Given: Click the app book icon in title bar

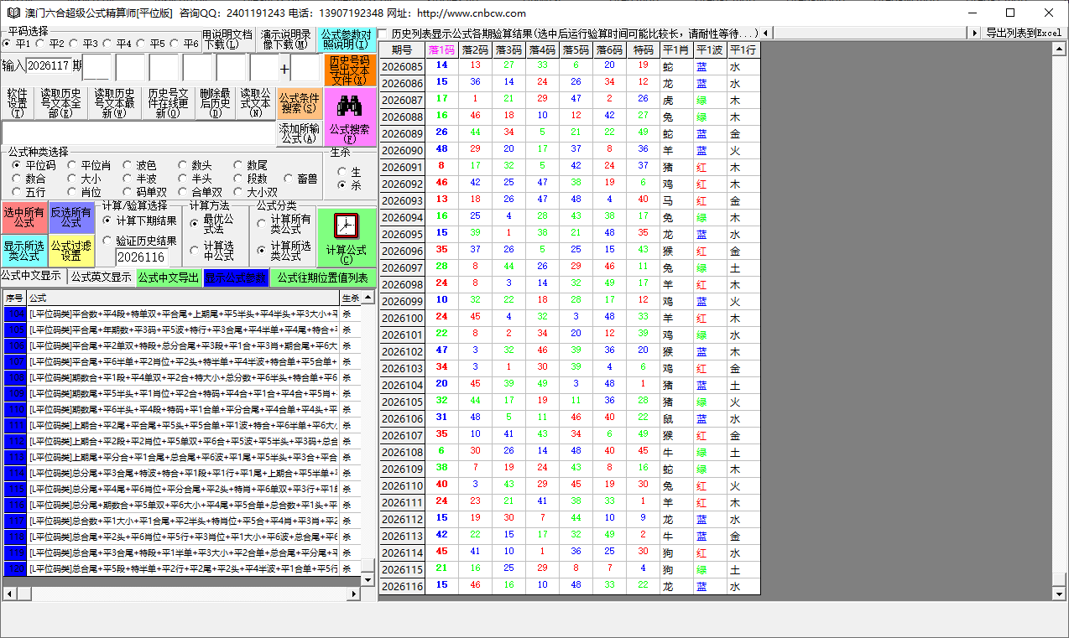Looking at the screenshot, I should 12,13.
